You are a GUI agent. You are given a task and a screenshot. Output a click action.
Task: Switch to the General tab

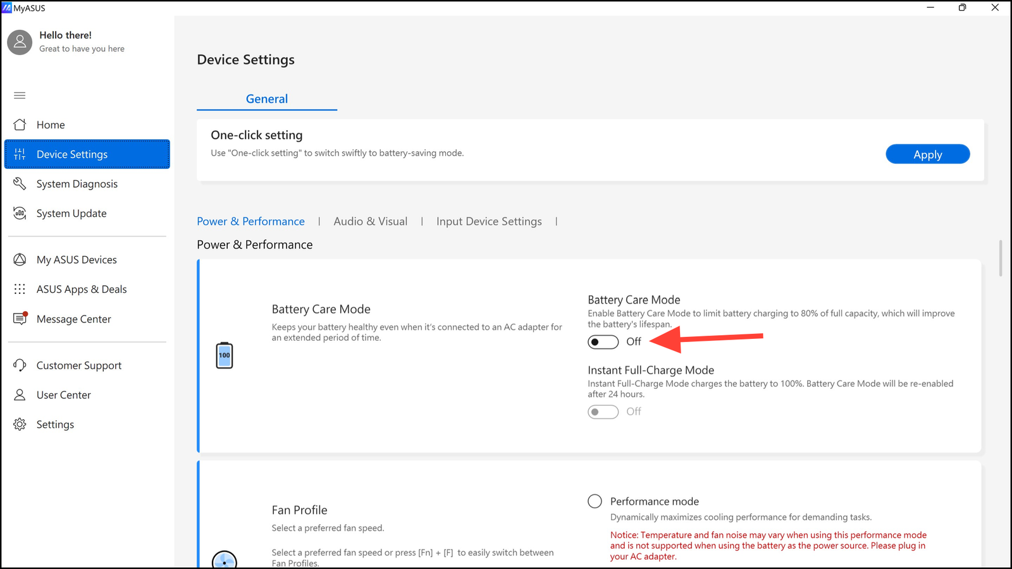(x=266, y=99)
